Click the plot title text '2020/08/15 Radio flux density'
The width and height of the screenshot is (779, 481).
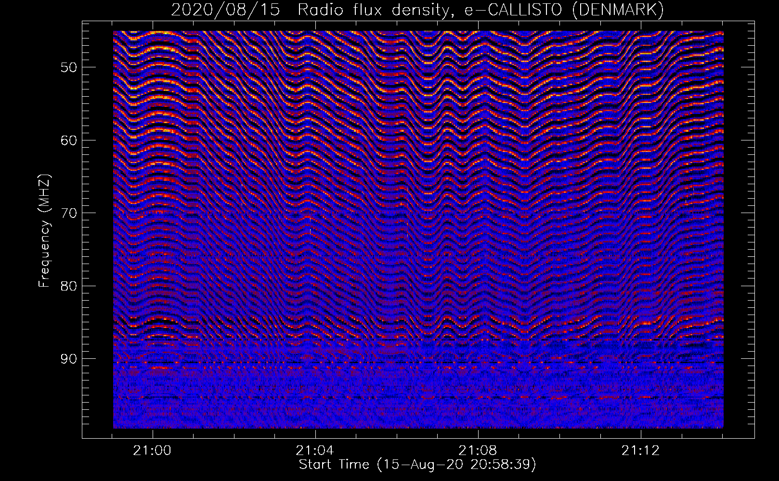point(313,10)
